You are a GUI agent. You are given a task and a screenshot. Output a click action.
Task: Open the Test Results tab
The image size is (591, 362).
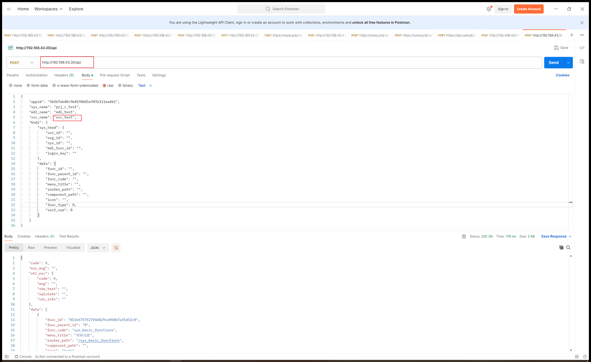[x=69, y=236]
